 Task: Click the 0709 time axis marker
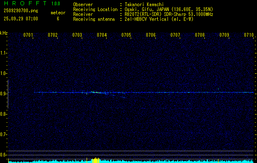point(224,35)
